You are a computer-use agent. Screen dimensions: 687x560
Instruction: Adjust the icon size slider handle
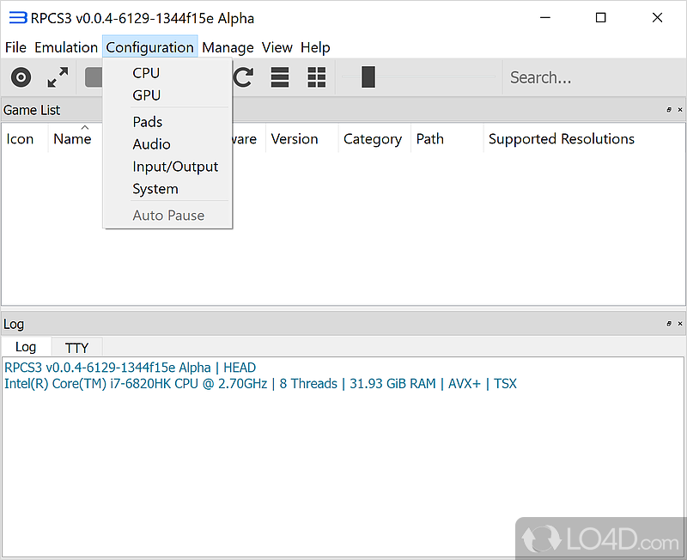(x=368, y=77)
